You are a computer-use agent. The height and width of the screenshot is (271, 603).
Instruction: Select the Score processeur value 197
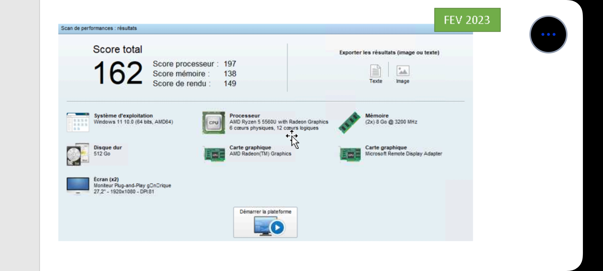230,64
